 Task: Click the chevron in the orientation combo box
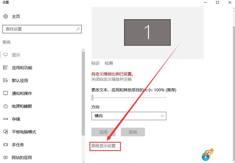(162, 116)
